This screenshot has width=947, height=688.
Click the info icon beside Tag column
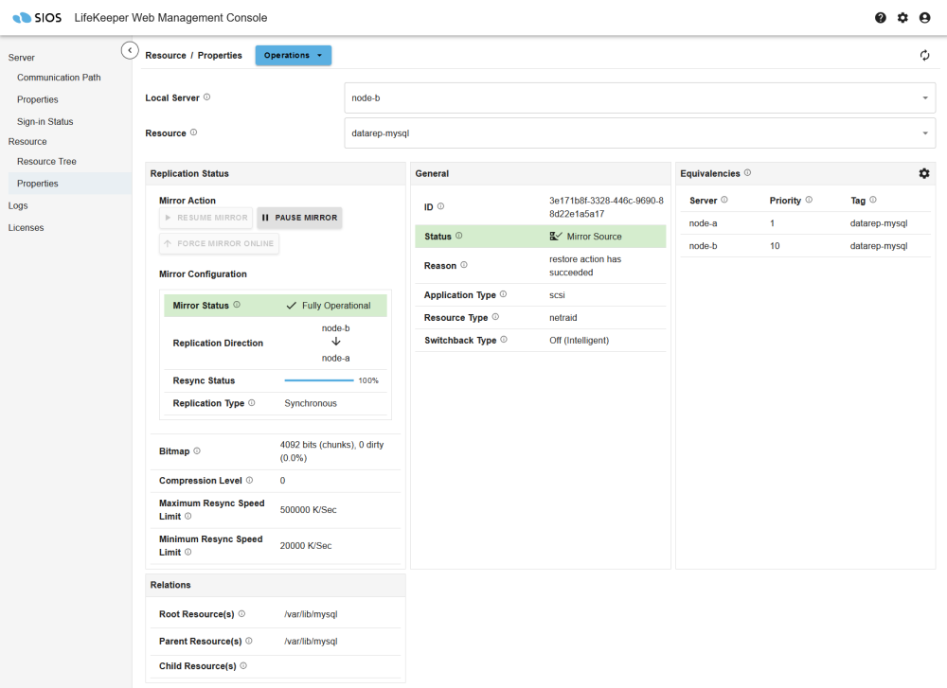pyautogui.click(x=873, y=200)
